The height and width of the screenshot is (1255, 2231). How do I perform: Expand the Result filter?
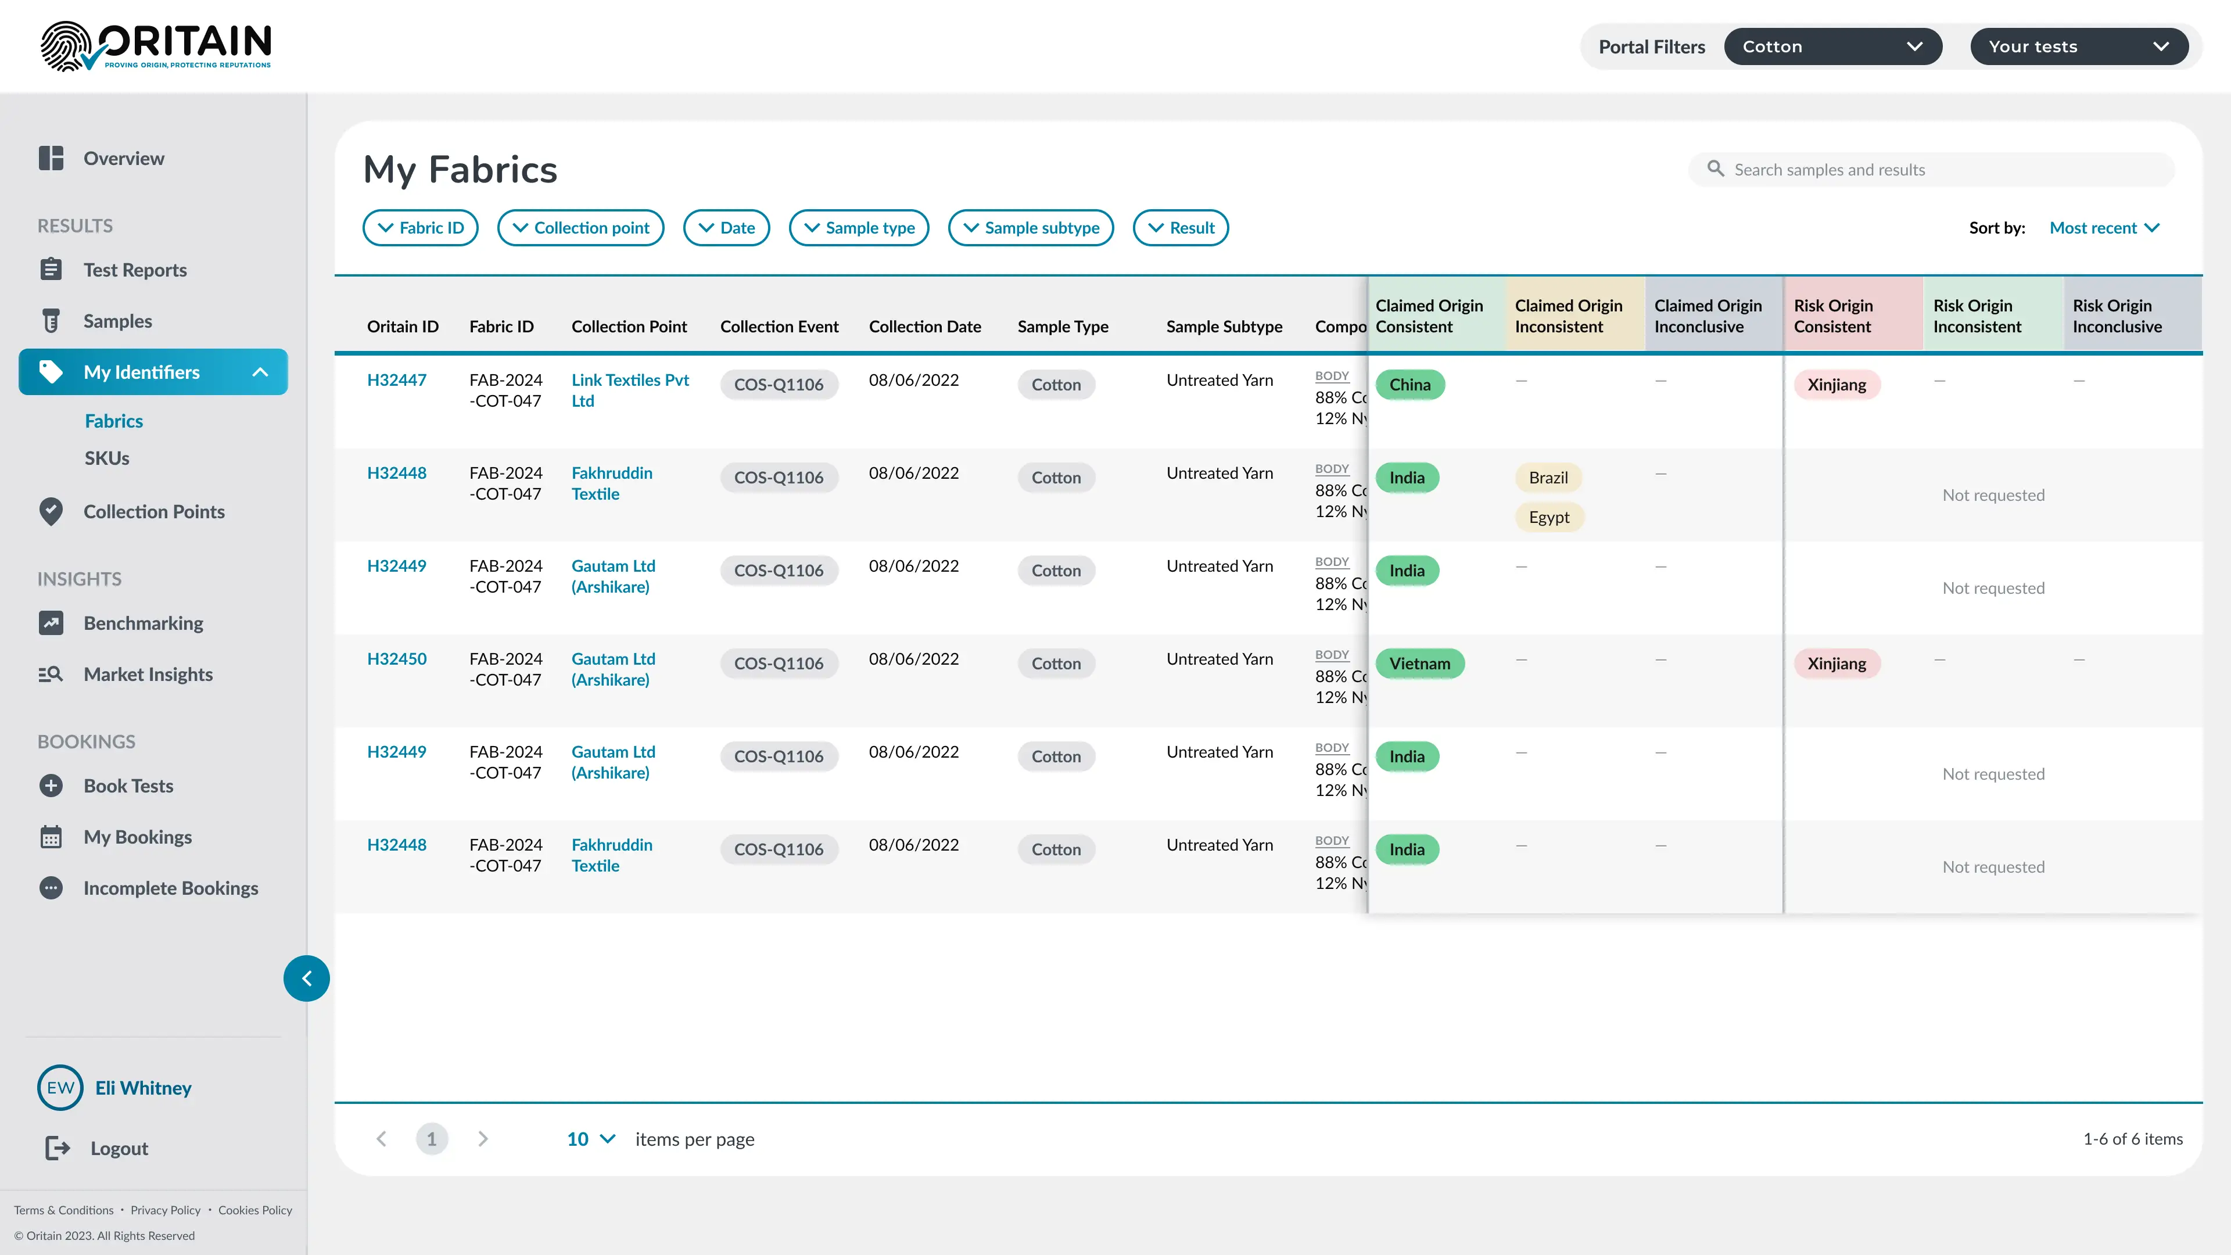point(1181,228)
